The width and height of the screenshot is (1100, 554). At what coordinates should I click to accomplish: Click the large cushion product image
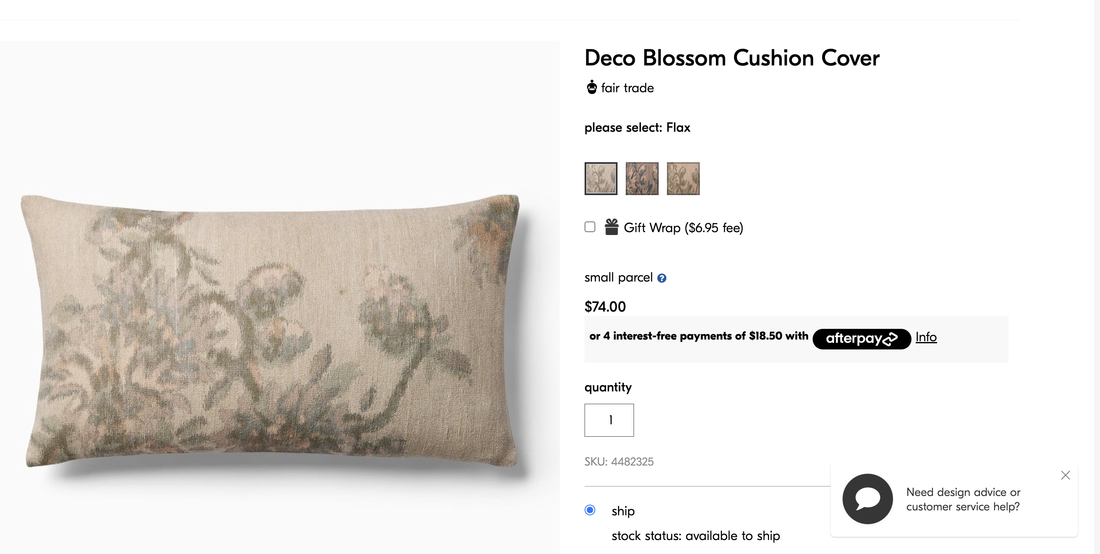click(x=273, y=328)
